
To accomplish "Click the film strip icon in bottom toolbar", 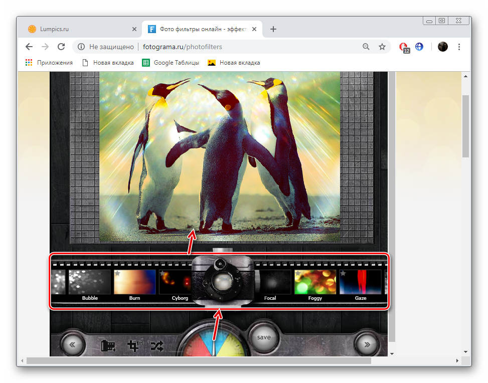I will click(108, 346).
